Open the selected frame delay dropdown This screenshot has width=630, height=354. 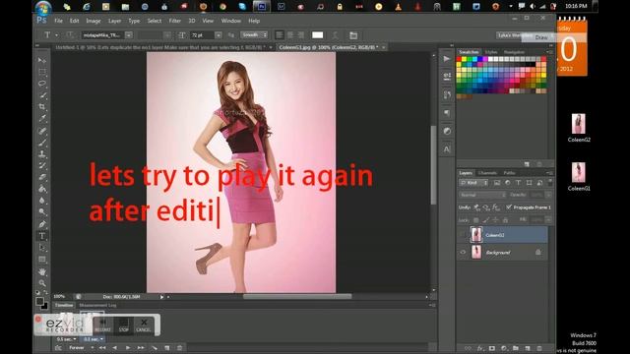point(94,339)
